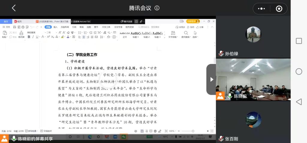This screenshot has height=143, width=307.
Task: Click the italic I icon
Action: point(34,37)
